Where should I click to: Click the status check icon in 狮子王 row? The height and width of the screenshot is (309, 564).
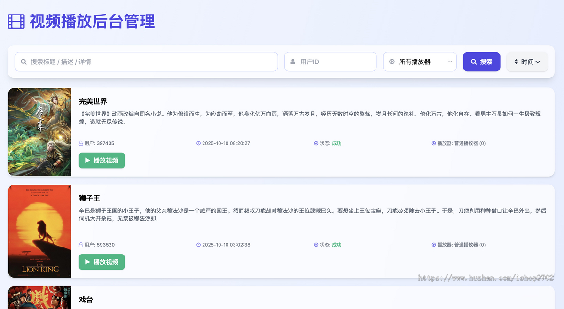tap(316, 245)
